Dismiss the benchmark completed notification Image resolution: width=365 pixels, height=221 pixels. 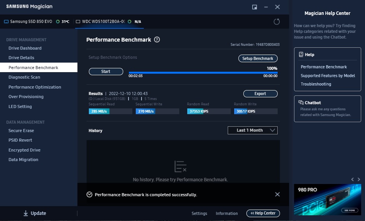277,194
